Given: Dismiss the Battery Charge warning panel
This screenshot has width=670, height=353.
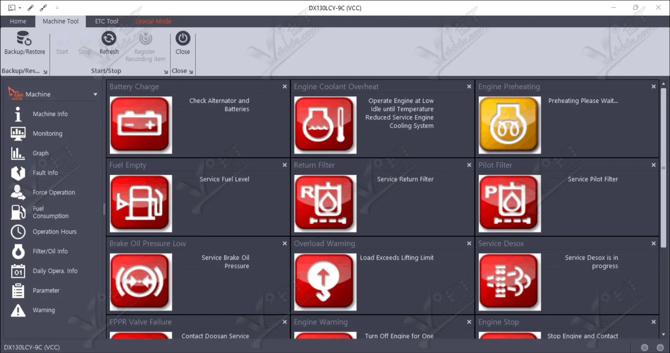Looking at the screenshot, I should (285, 87).
